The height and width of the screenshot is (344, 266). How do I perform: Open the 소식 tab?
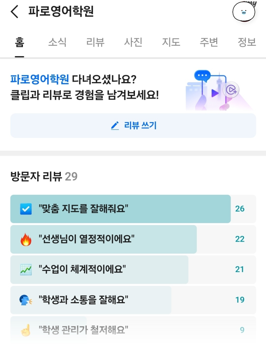point(57,42)
